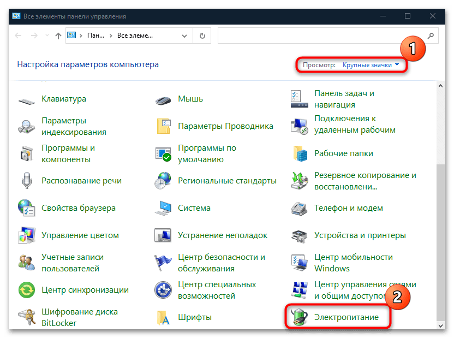Click the Устранение неполадок link

[x=223, y=235]
